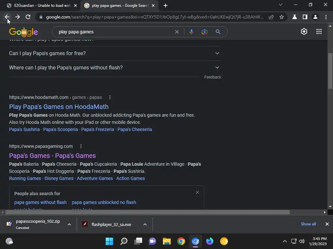Switch to the E2Guardian tab
The image size is (333, 249).
(x=40, y=6)
